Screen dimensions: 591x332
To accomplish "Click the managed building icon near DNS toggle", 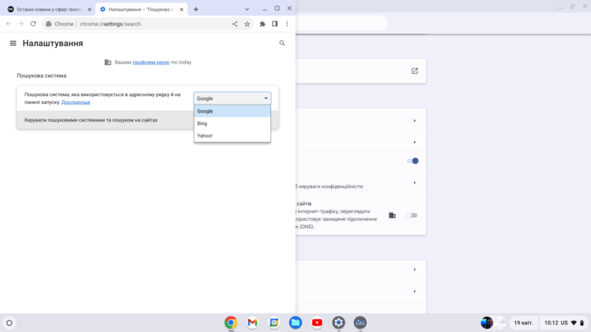I will [392, 215].
